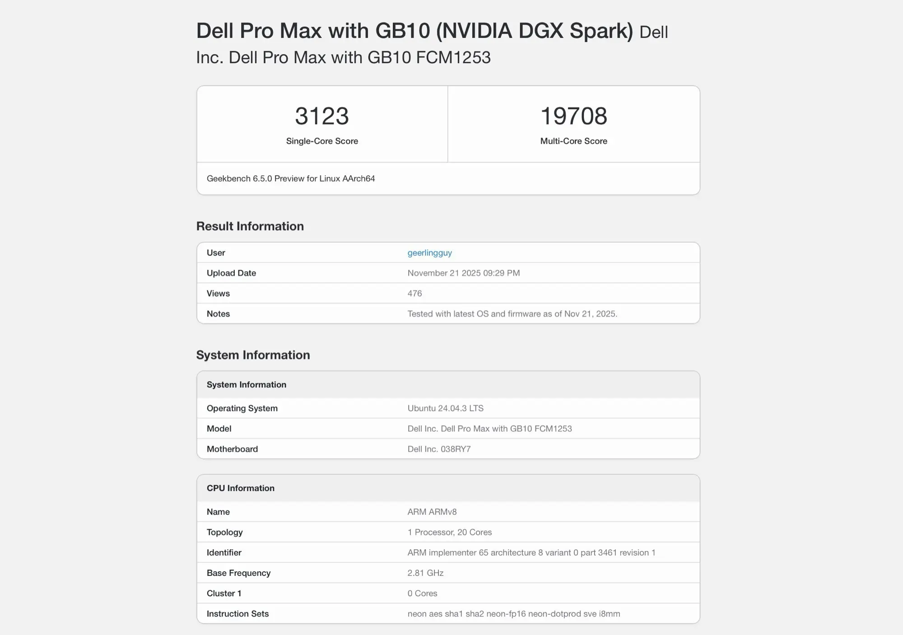Viewport: 903px width, 635px height.
Task: Select the model value Dell Pro Max with GB10 FCM1253
Action: click(489, 429)
